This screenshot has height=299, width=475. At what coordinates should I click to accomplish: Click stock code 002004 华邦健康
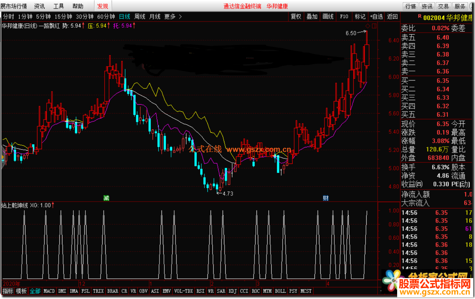pyautogui.click(x=448, y=17)
